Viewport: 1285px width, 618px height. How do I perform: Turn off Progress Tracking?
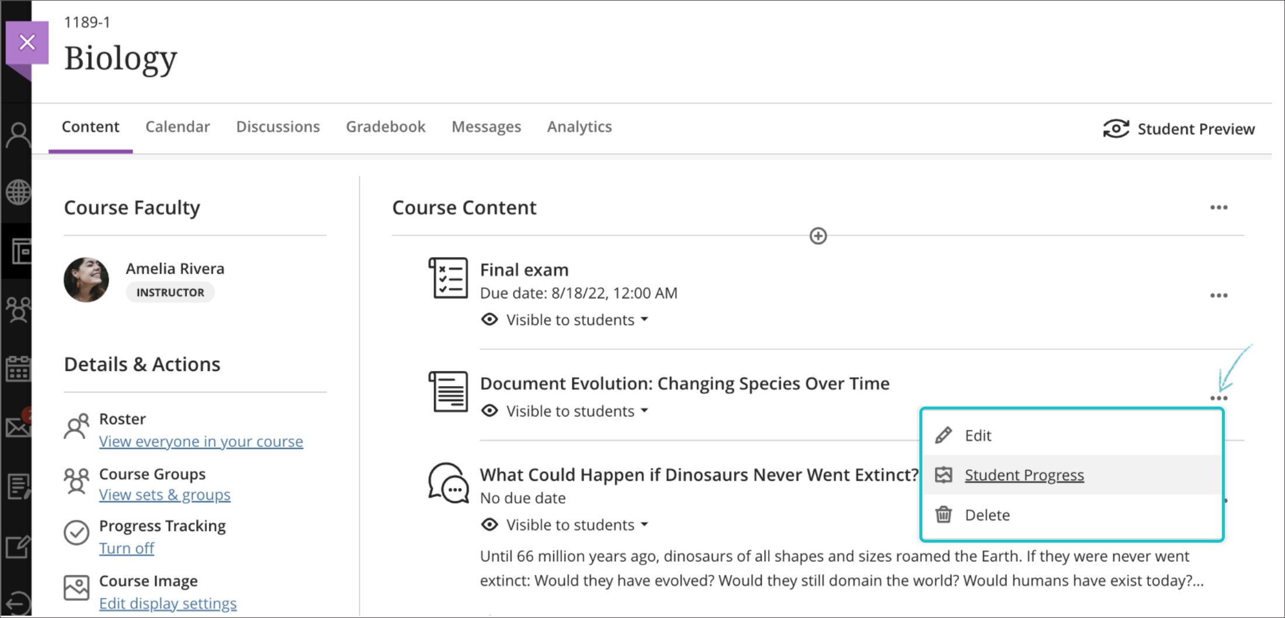click(126, 548)
